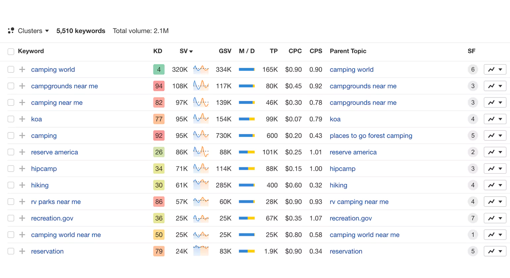Click the plus icon beside recreation.gov

(22, 218)
